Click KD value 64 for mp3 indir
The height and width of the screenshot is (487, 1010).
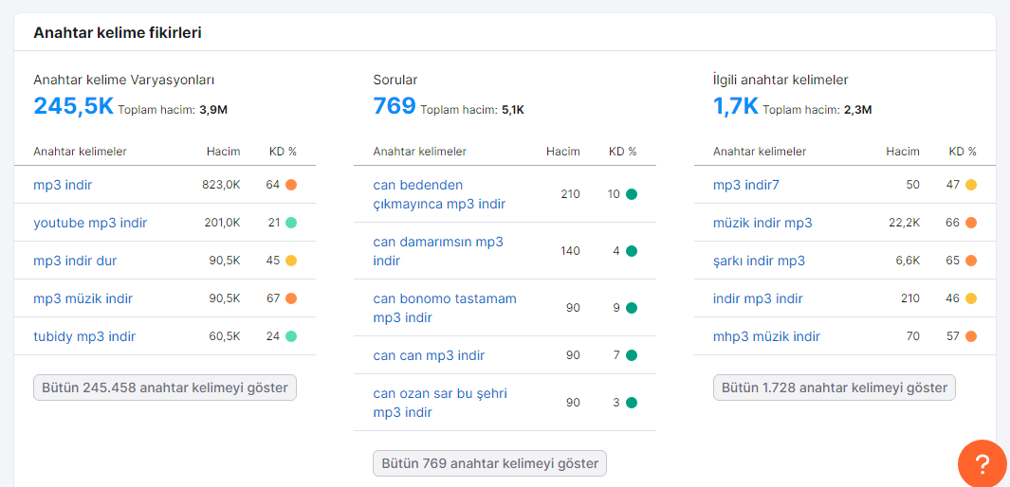coord(272,186)
